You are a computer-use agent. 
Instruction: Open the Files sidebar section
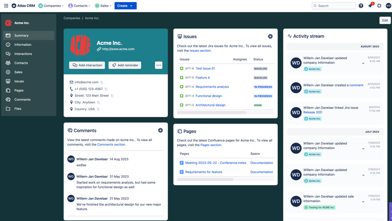pos(18,108)
